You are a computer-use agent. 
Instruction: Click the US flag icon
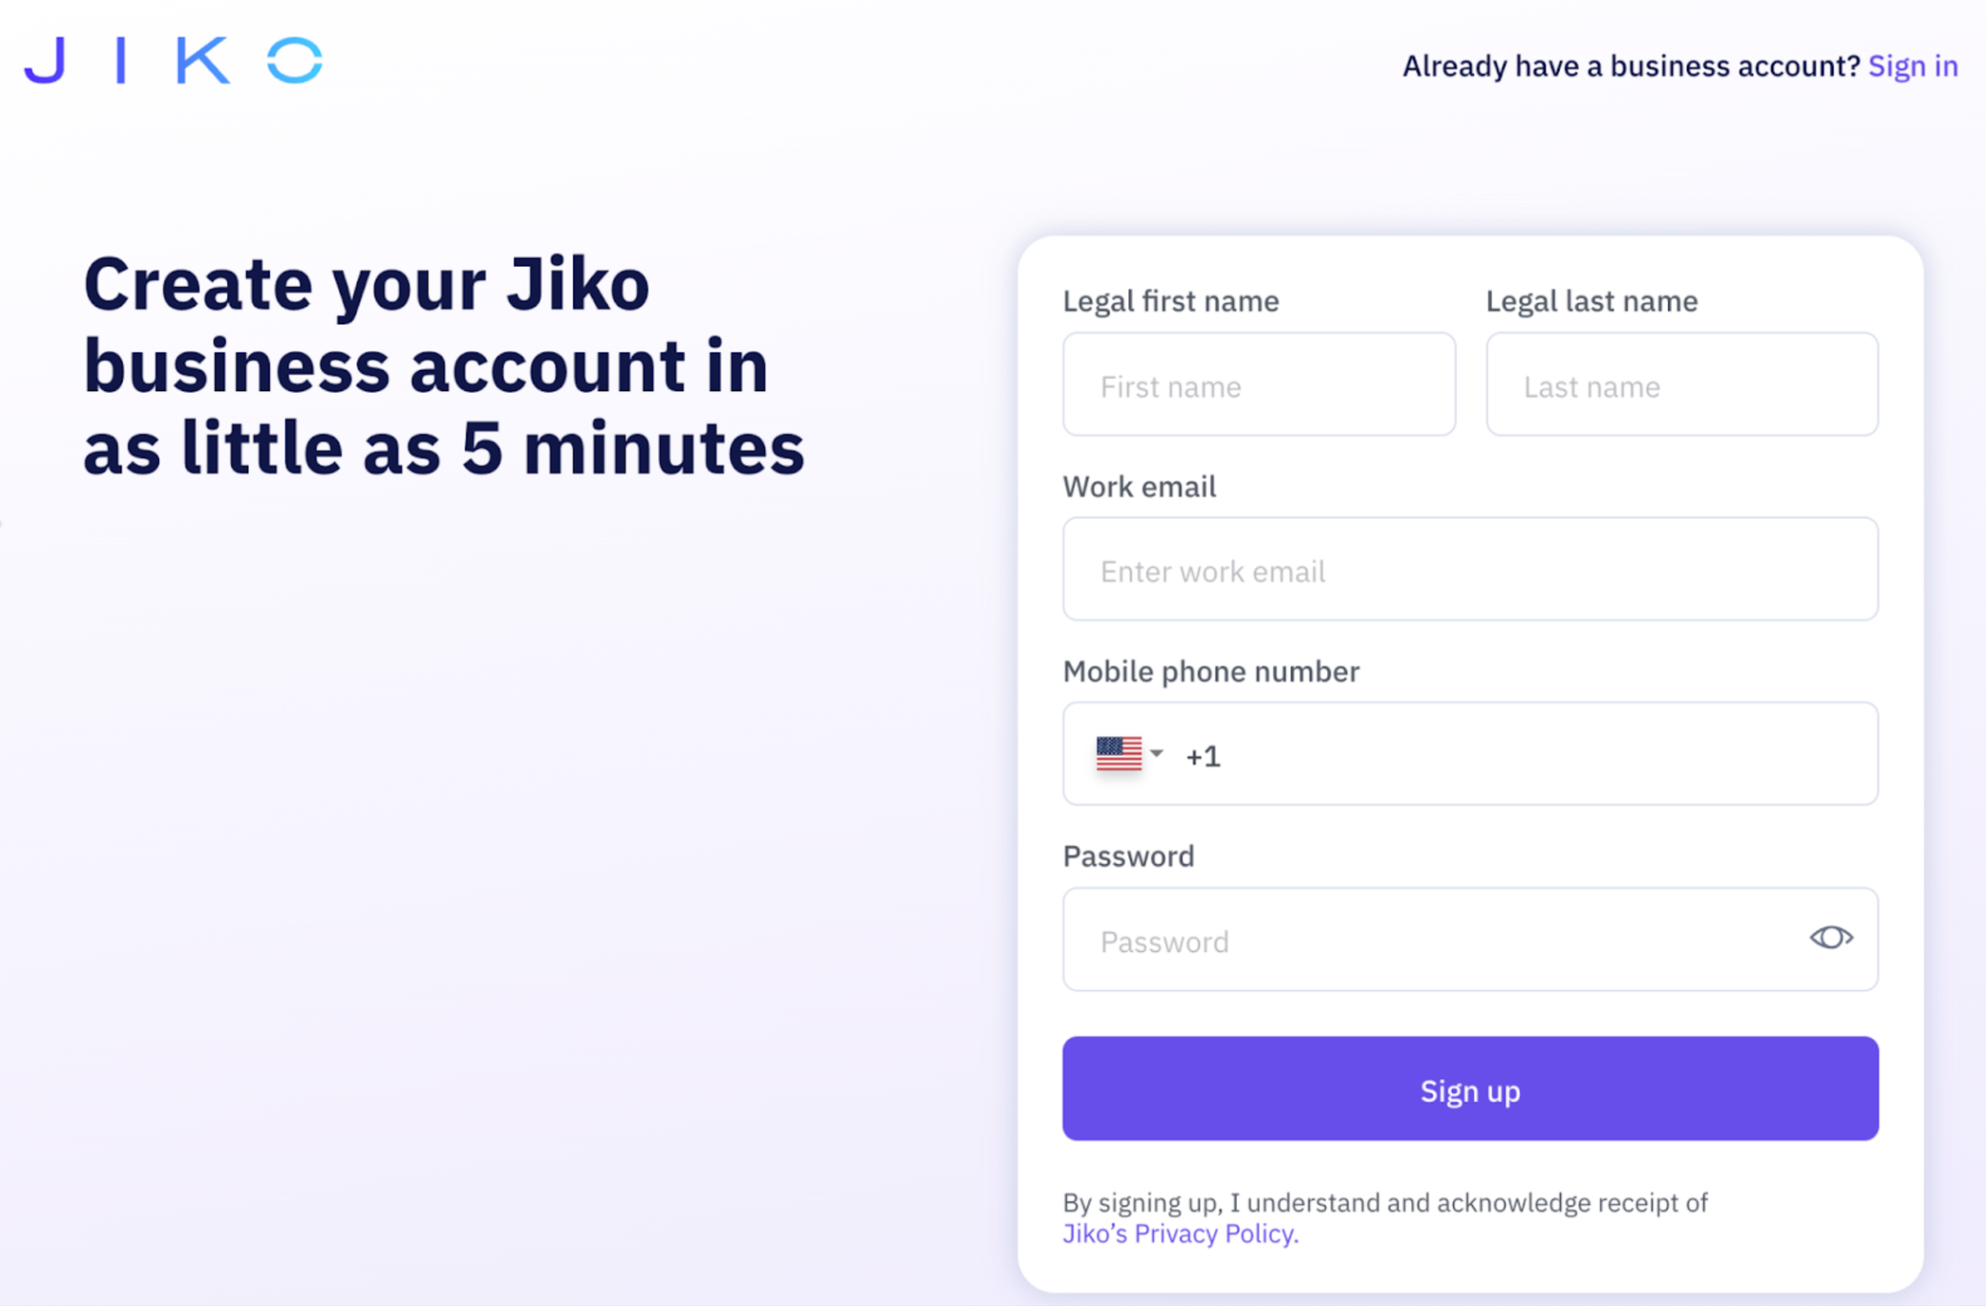1120,753
